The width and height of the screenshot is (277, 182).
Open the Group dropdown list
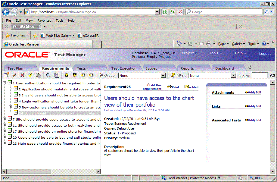(x=163, y=76)
